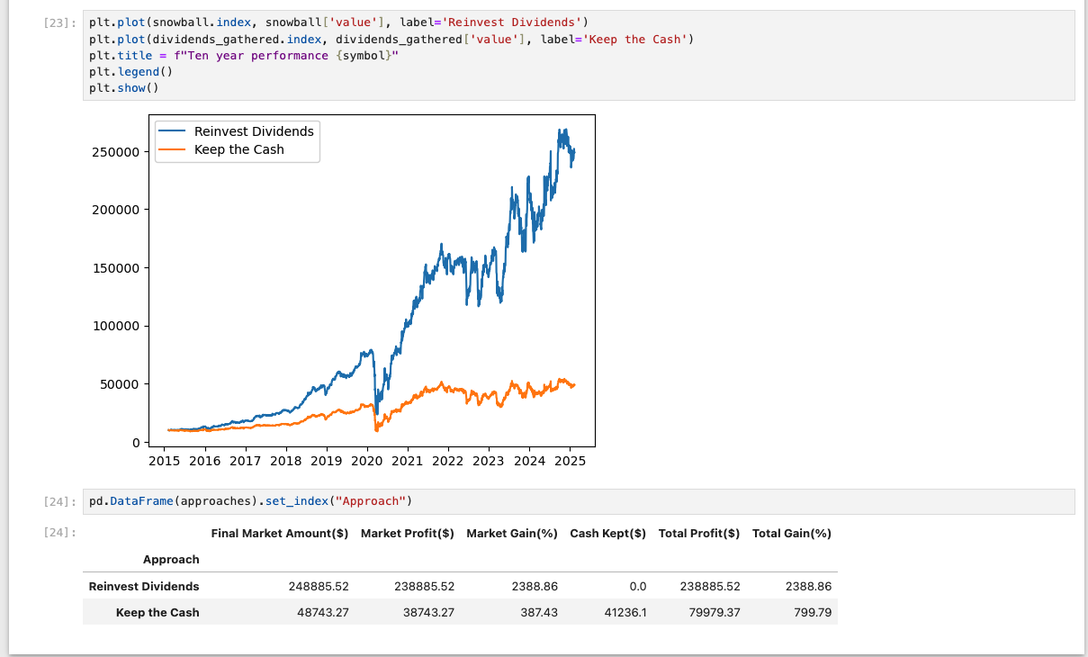The image size is (1088, 657).
Task: Click the 'Total Gain(%)' column header
Action: click(792, 534)
